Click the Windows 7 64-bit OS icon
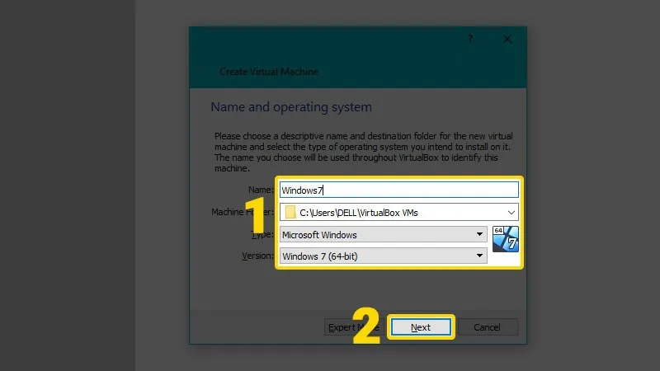 [x=504, y=238]
